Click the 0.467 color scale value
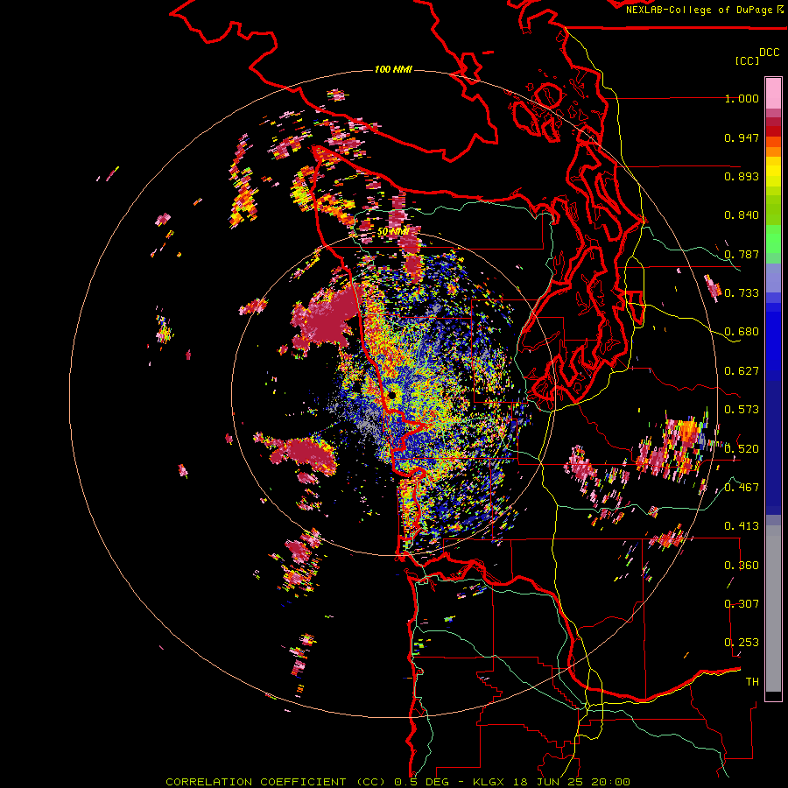Image resolution: width=788 pixels, height=788 pixels. (x=742, y=487)
